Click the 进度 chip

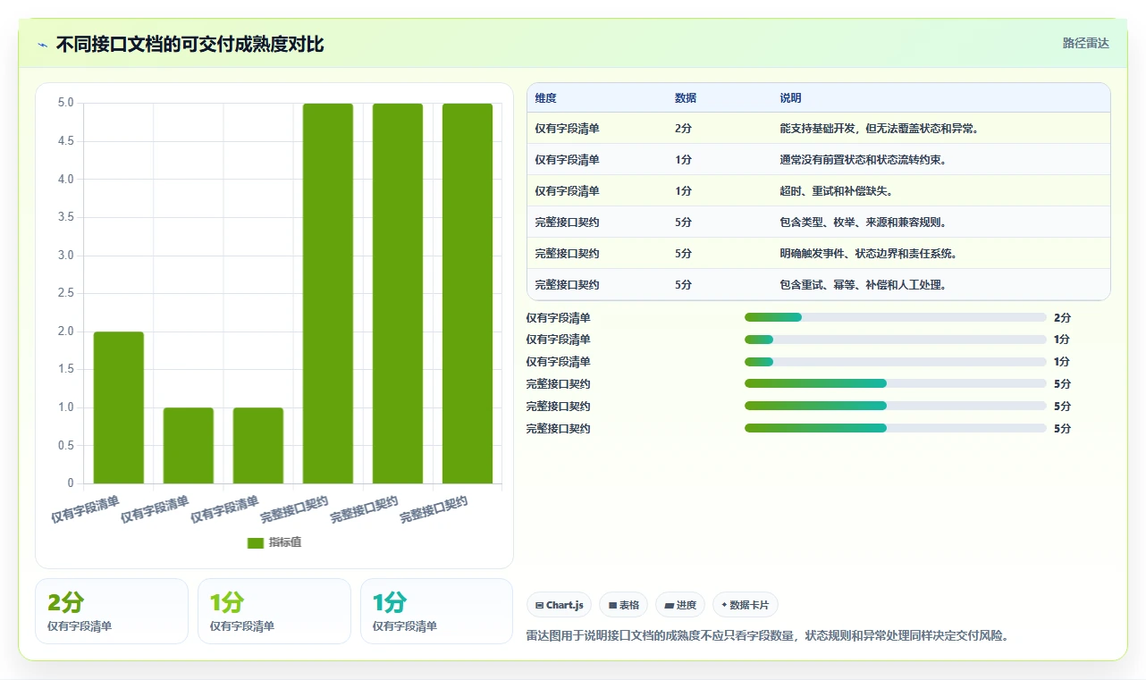(x=680, y=605)
